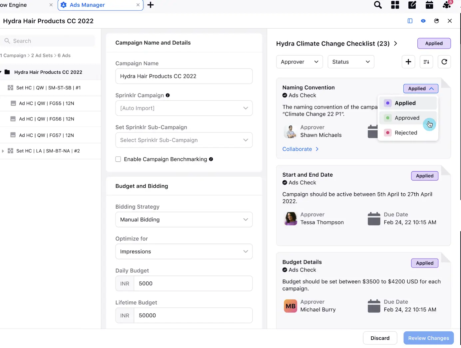Open the Select Sprinklr Sub-Campaign dropdown
This screenshot has height=348, width=461.
point(184,140)
